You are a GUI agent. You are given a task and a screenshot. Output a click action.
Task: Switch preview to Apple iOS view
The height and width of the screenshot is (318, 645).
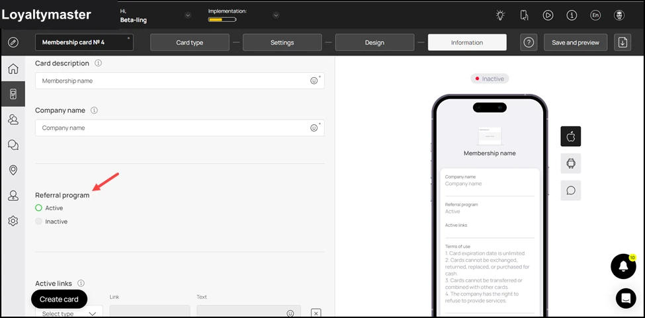[570, 136]
